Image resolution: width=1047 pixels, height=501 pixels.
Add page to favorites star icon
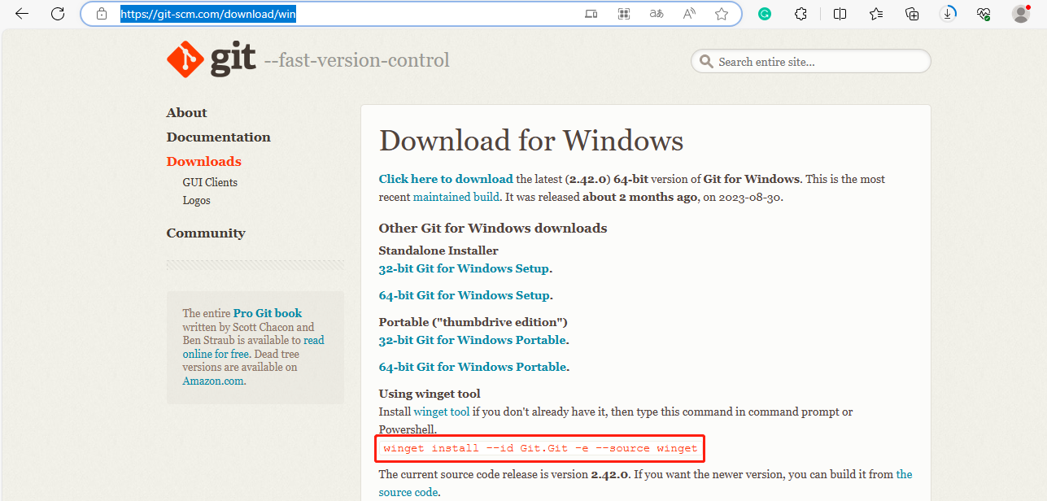pyautogui.click(x=722, y=14)
